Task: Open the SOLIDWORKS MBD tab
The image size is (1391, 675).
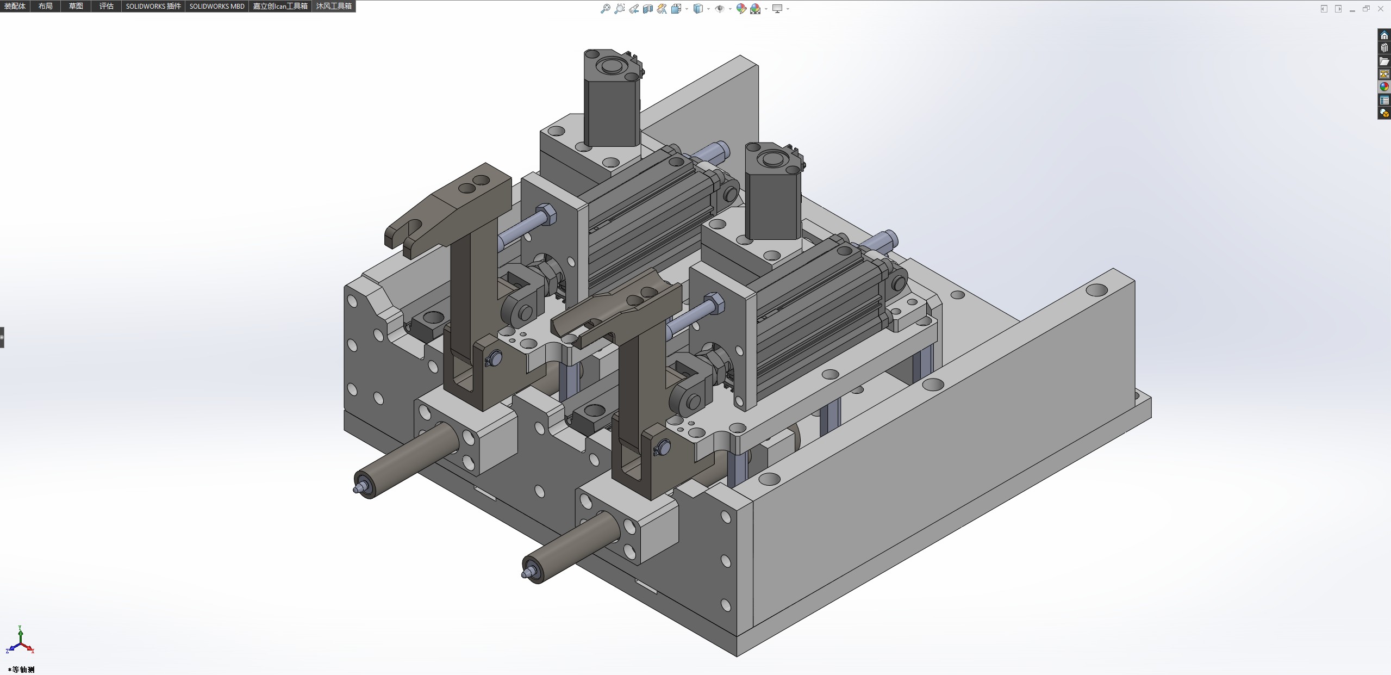Action: pos(217,6)
